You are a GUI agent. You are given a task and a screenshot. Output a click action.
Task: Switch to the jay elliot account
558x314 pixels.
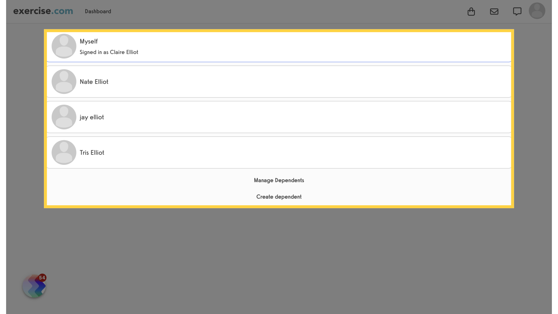279,117
